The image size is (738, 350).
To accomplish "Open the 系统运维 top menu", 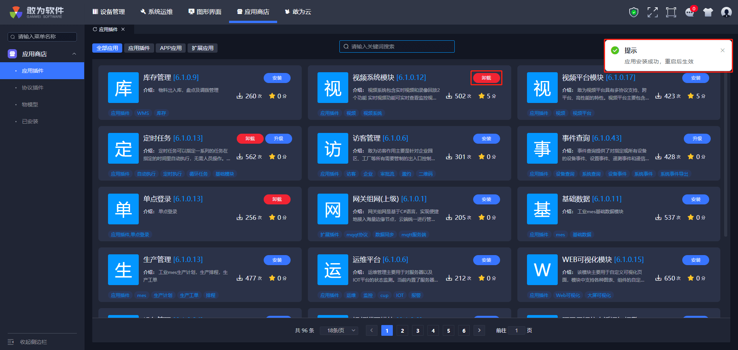I will click(157, 12).
